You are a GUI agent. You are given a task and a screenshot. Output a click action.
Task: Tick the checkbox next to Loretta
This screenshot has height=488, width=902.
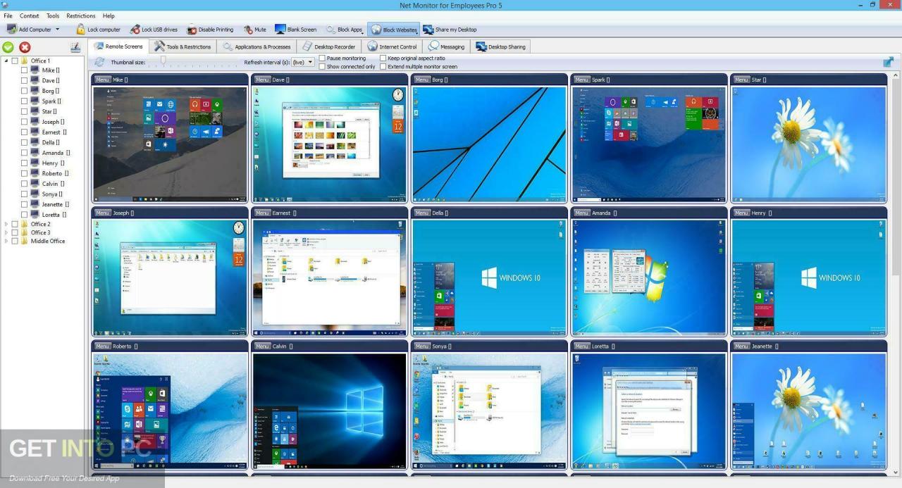click(x=24, y=215)
